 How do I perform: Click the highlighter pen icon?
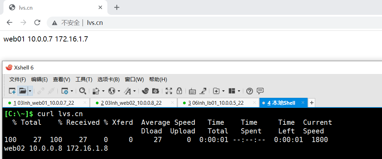click(x=203, y=91)
